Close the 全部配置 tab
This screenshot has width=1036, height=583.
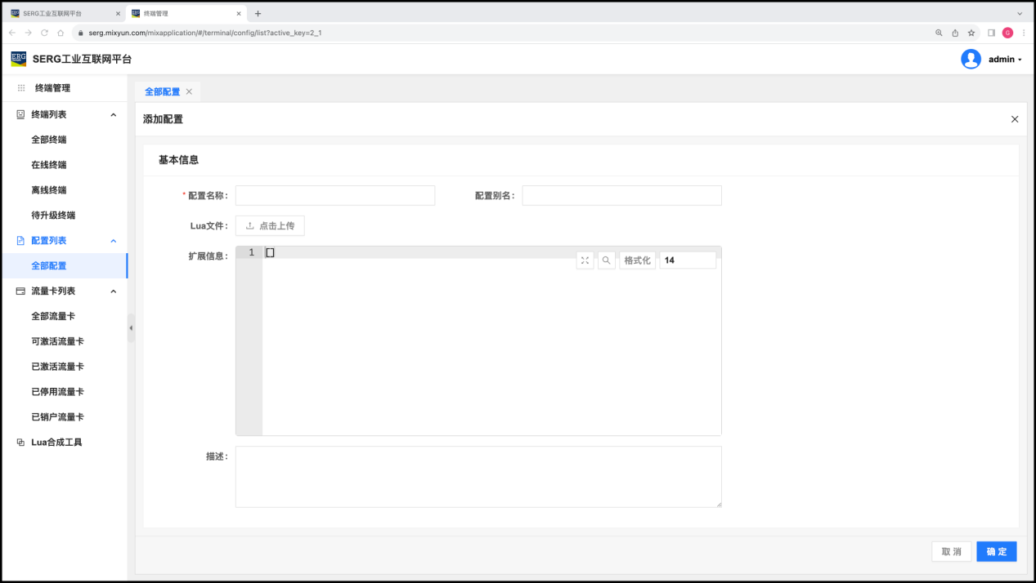pyautogui.click(x=189, y=91)
